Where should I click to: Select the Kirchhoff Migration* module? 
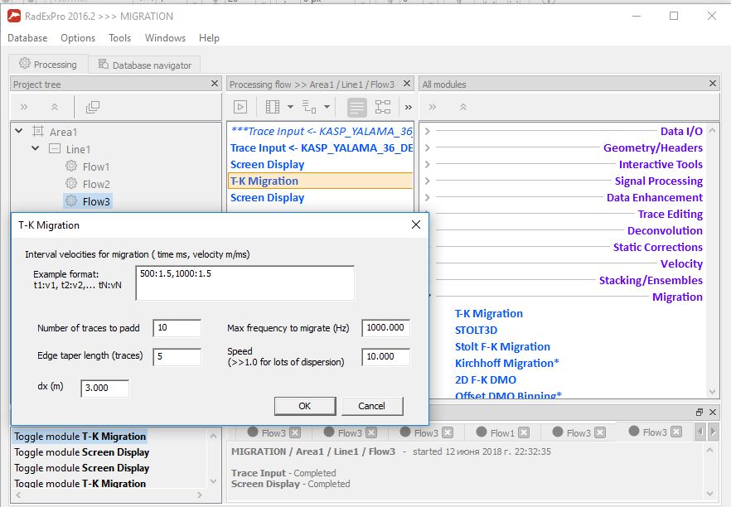[506, 364]
